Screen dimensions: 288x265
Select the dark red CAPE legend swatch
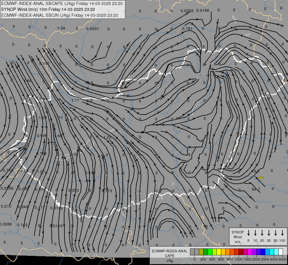click(241, 252)
